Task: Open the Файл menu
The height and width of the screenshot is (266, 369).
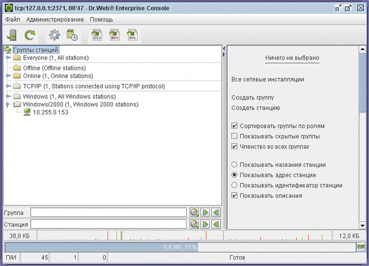Action: click(x=13, y=20)
